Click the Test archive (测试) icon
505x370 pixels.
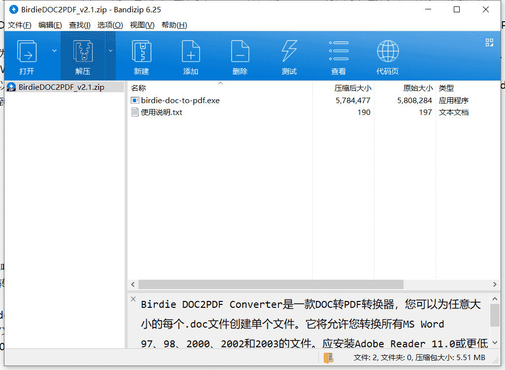tap(289, 51)
